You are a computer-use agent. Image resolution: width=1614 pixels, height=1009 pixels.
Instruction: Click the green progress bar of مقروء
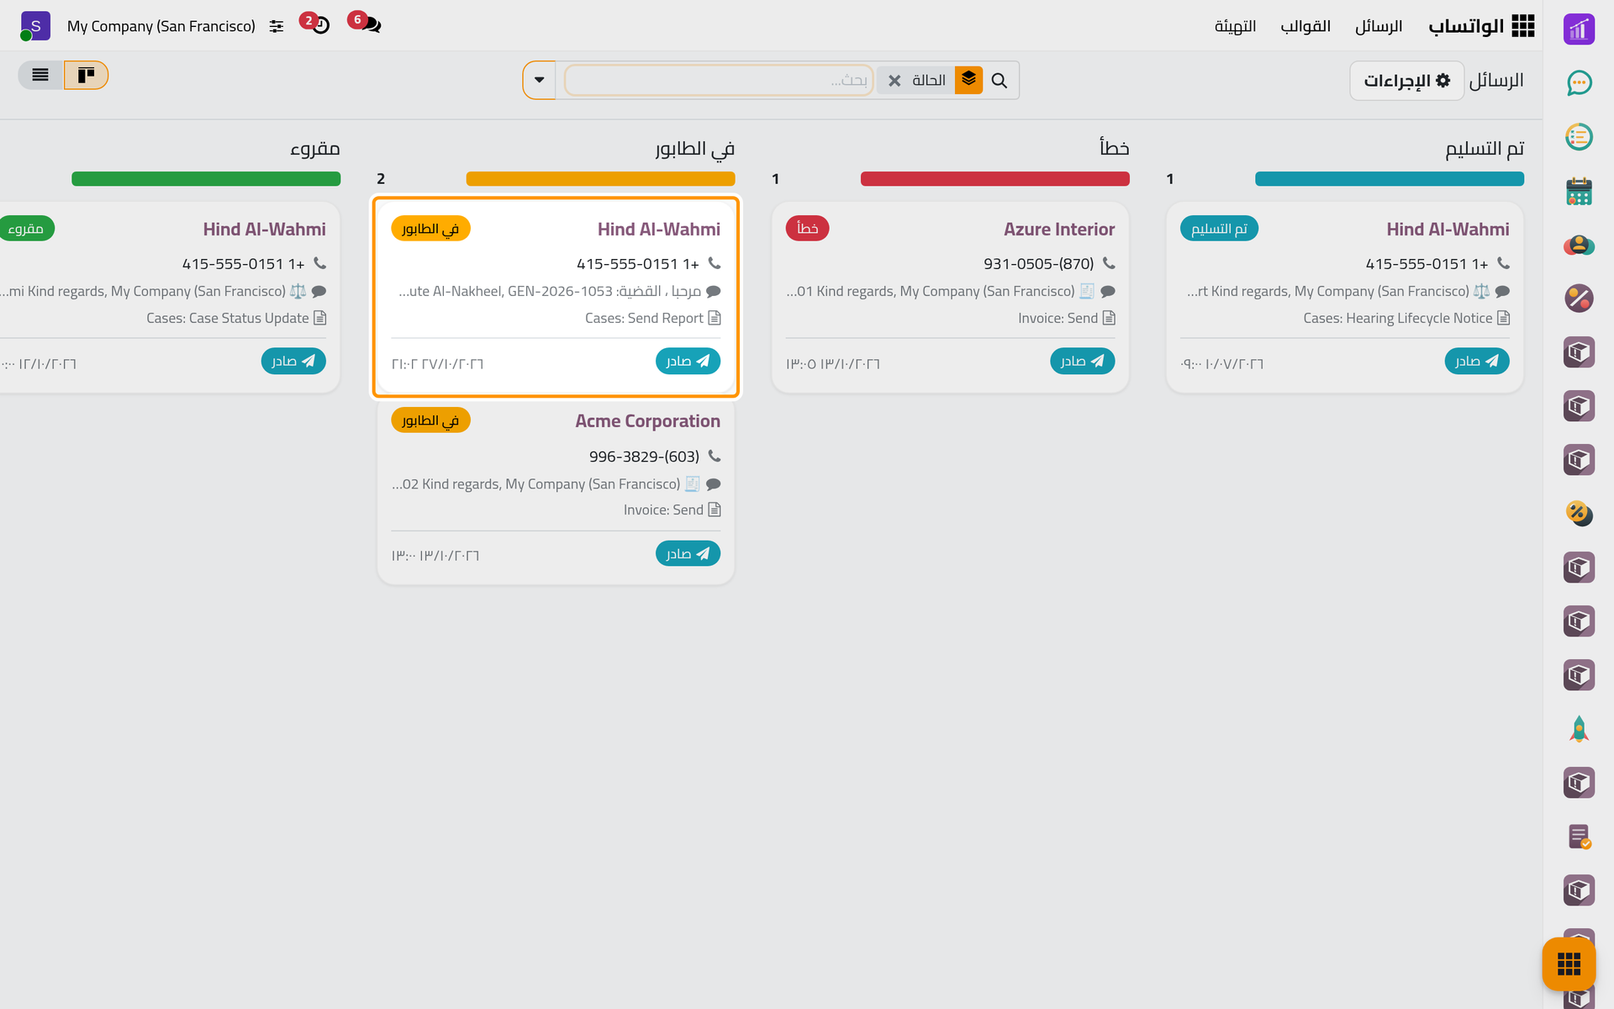tap(206, 179)
